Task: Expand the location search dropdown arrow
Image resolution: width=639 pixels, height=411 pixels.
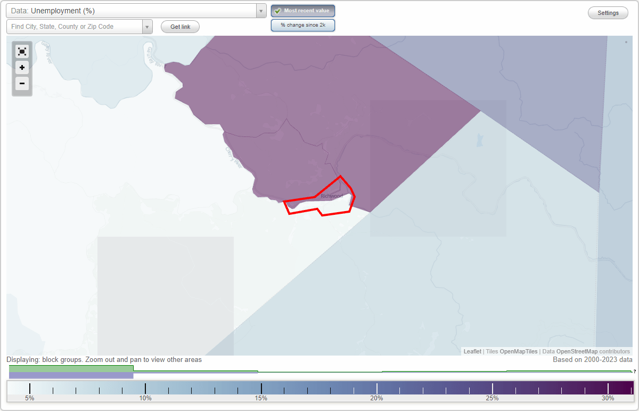Action: [x=148, y=26]
